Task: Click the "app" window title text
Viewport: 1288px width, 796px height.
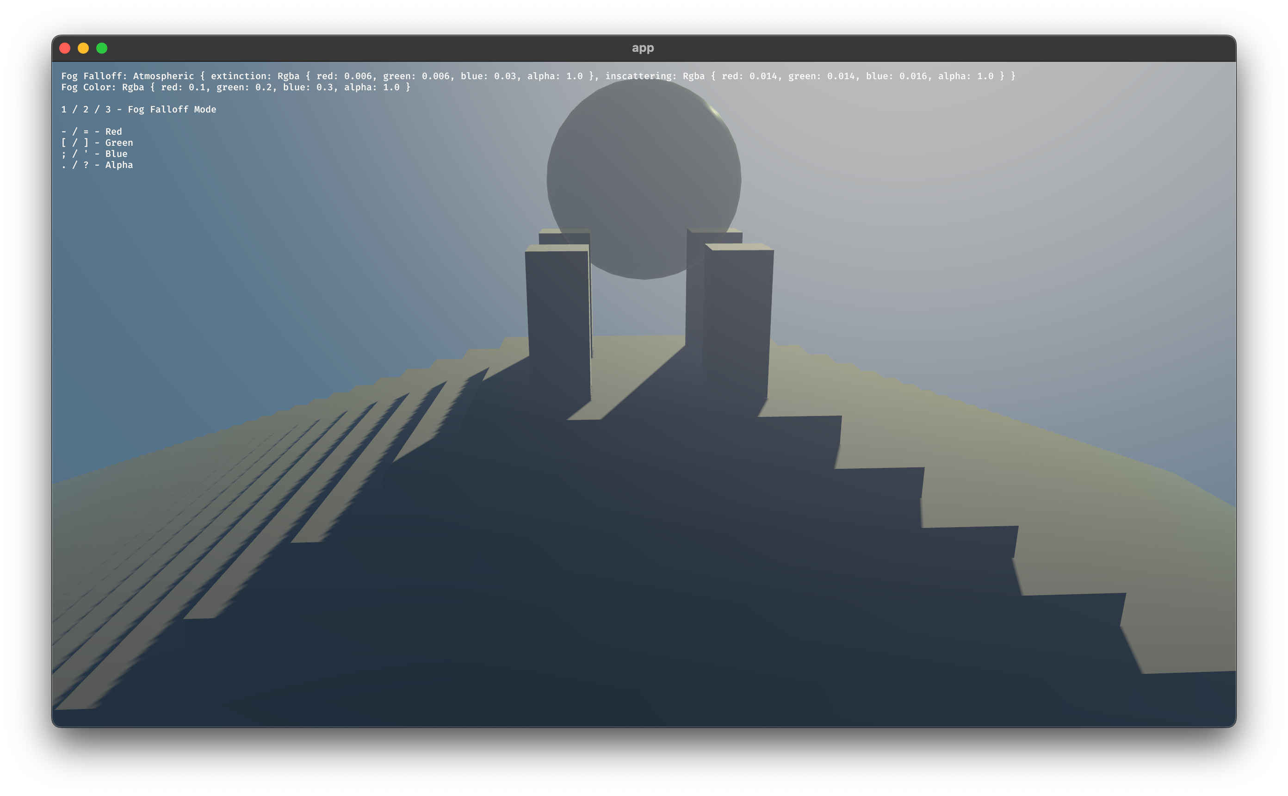Action: point(643,49)
